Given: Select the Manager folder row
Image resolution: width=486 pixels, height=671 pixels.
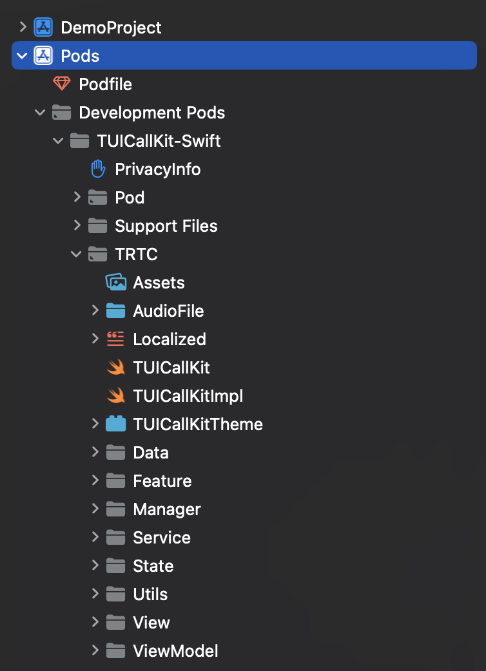Looking at the screenshot, I should tap(166, 509).
